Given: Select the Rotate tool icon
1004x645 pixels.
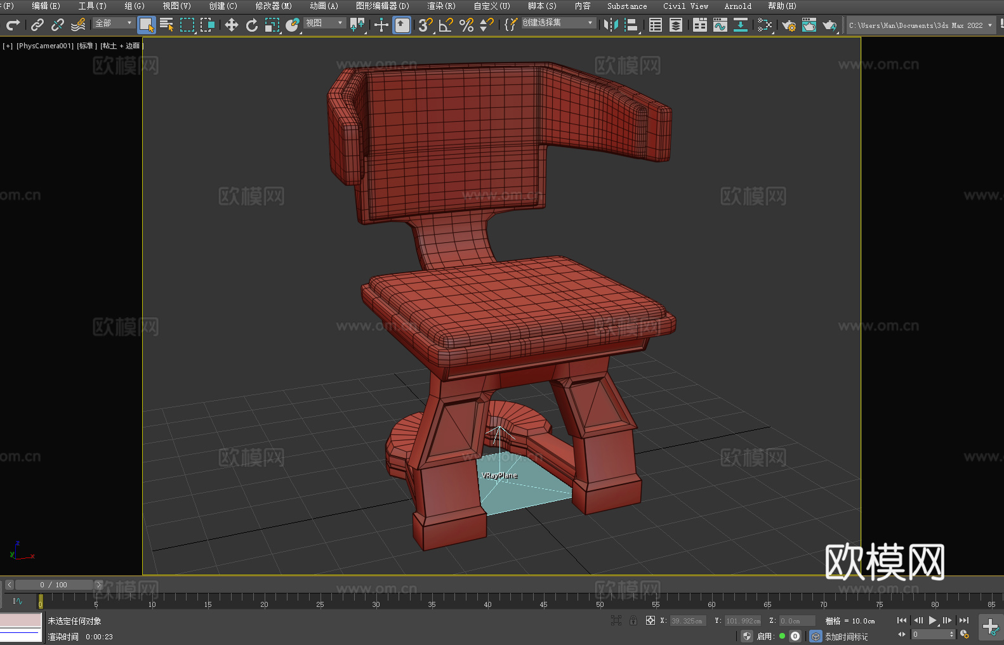Looking at the screenshot, I should click(x=252, y=25).
